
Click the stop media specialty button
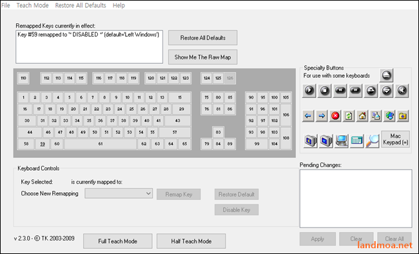click(x=325, y=91)
